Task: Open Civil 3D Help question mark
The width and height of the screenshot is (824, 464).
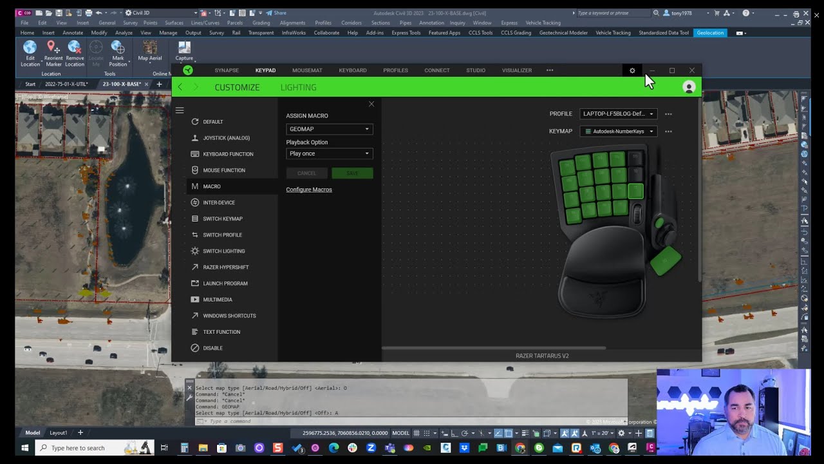Action: [x=745, y=13]
